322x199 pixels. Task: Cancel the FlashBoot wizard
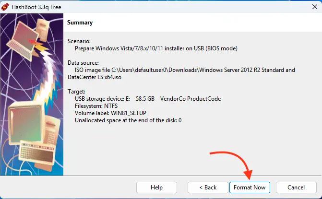(296, 187)
